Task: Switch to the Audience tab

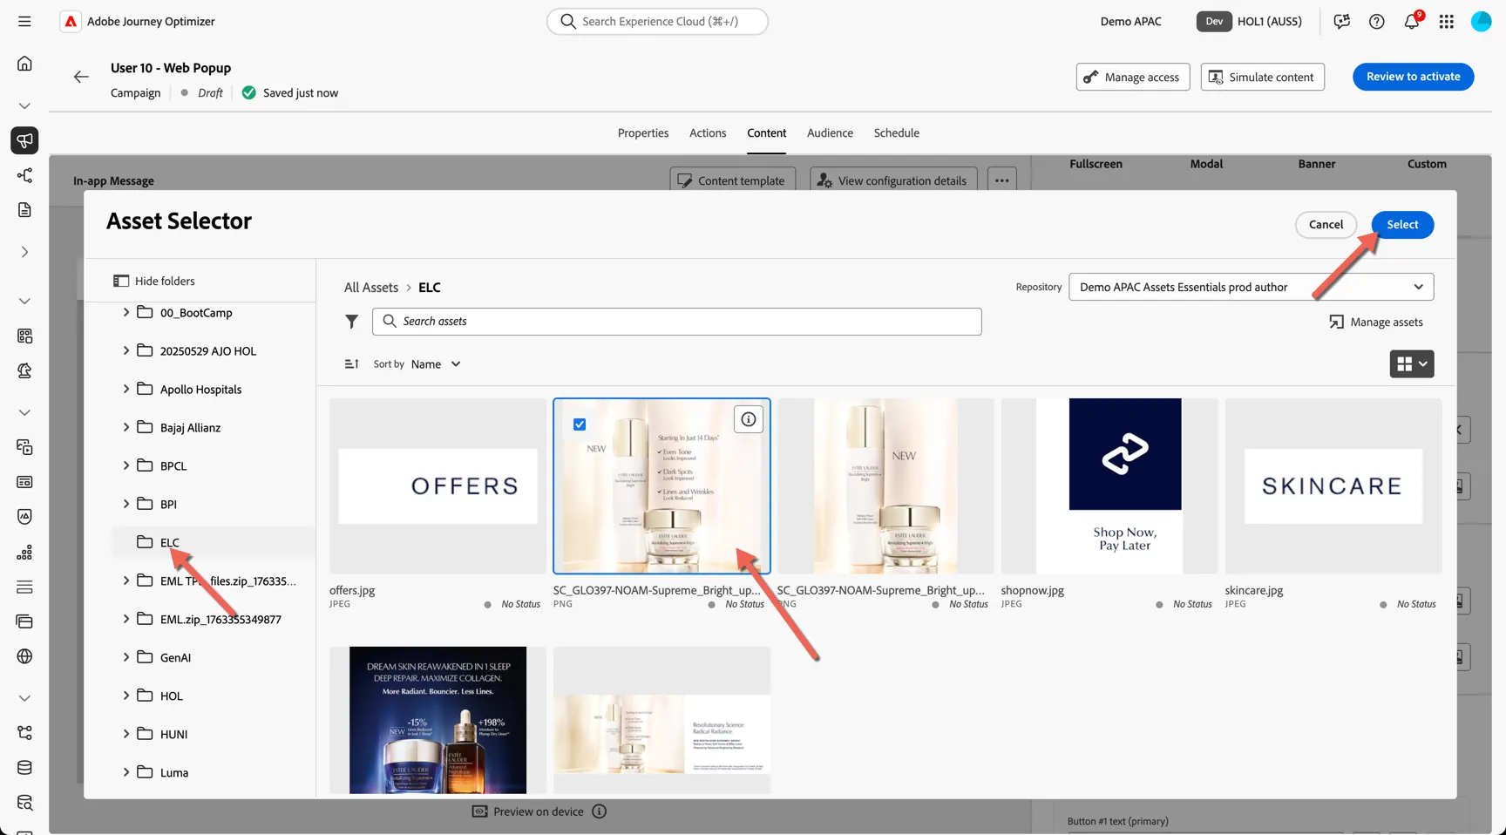Action: pyautogui.click(x=830, y=132)
